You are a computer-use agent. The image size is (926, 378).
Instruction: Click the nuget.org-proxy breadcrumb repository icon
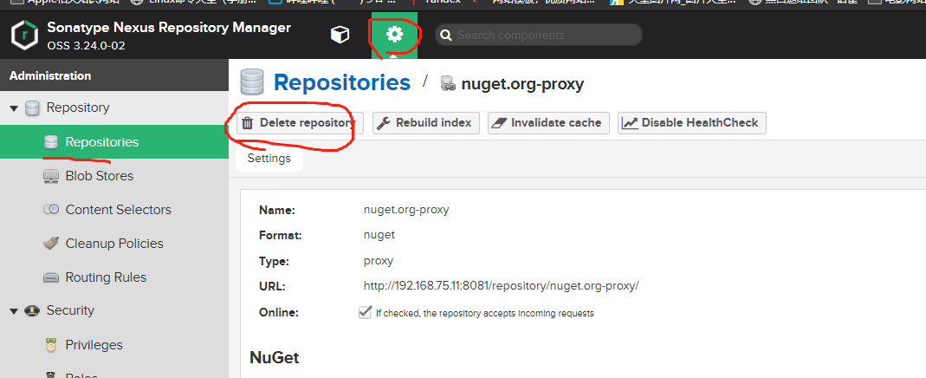(448, 83)
